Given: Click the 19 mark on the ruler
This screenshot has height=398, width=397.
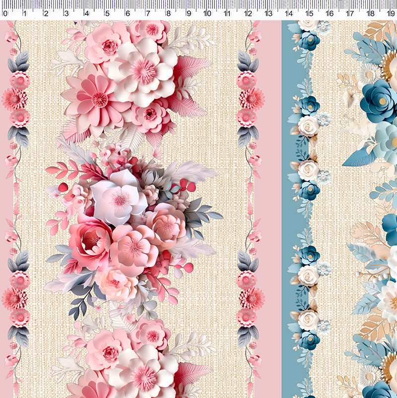Looking at the screenshot, I should [x=390, y=13].
